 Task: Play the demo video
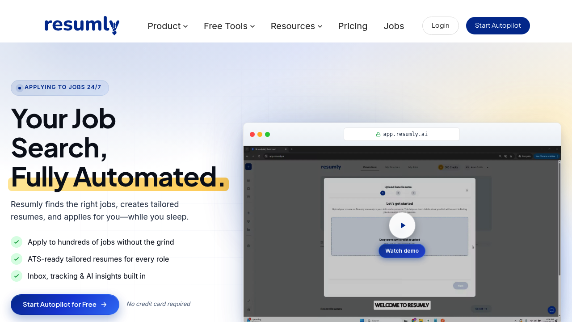coord(402,225)
